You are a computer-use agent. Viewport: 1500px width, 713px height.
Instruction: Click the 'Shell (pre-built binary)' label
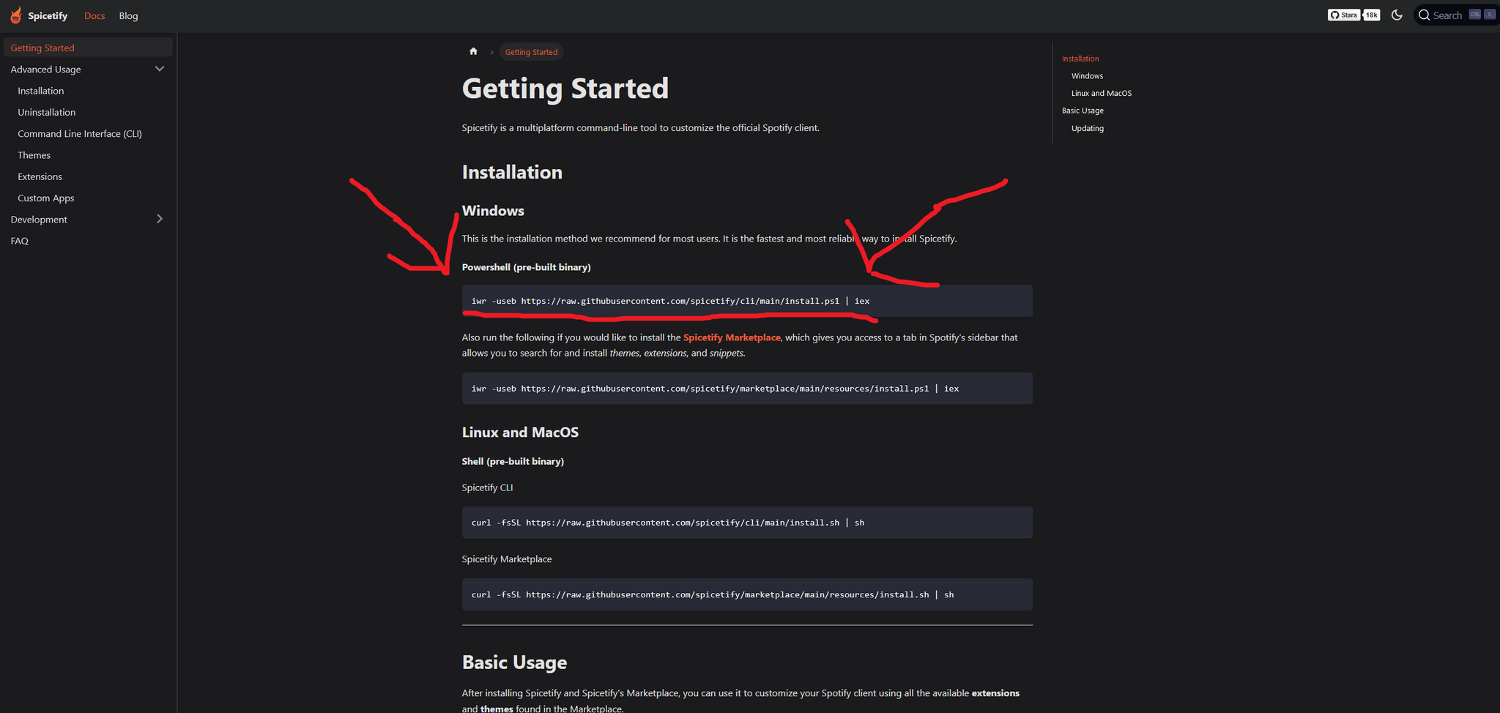pyautogui.click(x=513, y=461)
